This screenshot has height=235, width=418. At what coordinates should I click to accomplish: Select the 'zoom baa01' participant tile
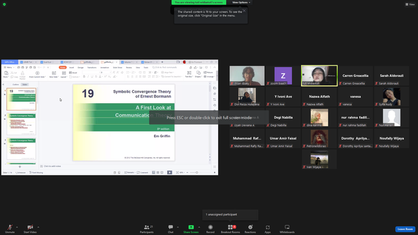pos(283,76)
